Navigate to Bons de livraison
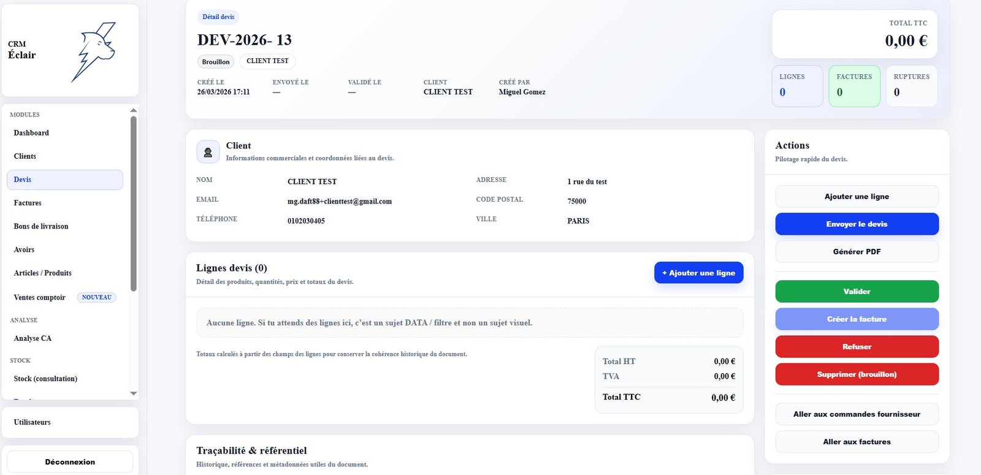981x475 pixels. tap(41, 226)
